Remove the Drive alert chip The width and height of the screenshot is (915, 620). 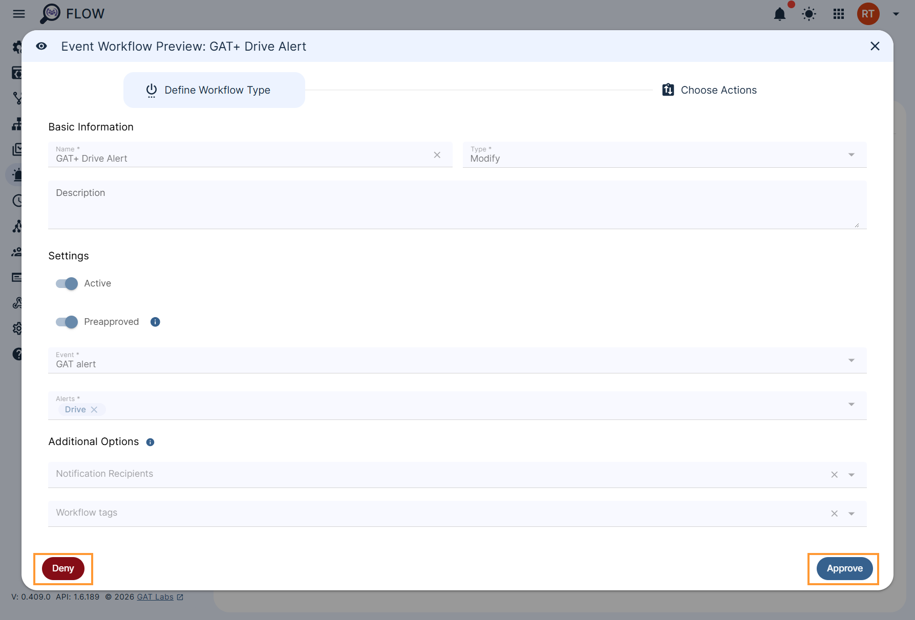[x=94, y=410]
